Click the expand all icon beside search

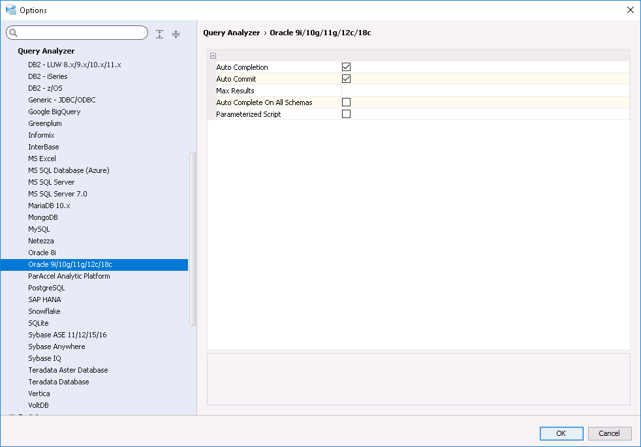coord(160,34)
